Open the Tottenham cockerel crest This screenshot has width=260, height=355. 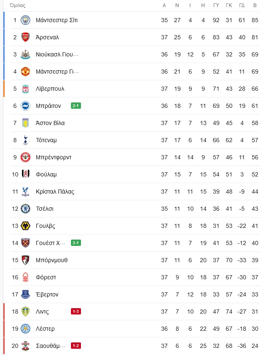pyautogui.click(x=25, y=140)
